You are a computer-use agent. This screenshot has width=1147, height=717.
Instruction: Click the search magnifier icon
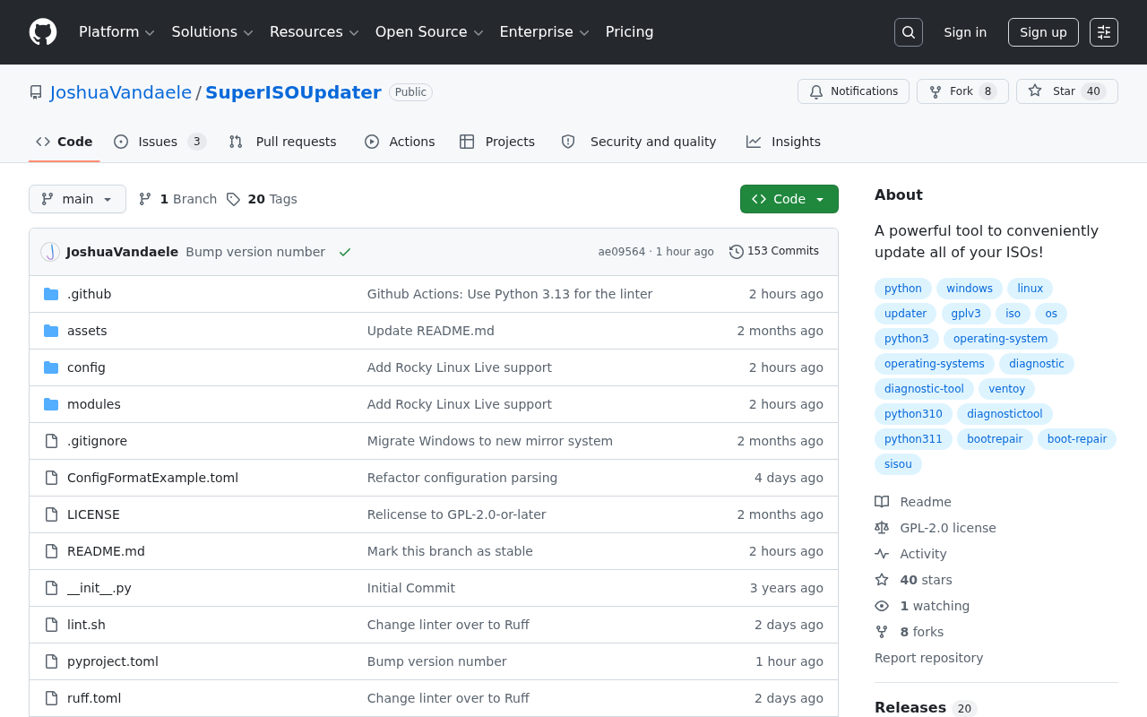tap(909, 32)
